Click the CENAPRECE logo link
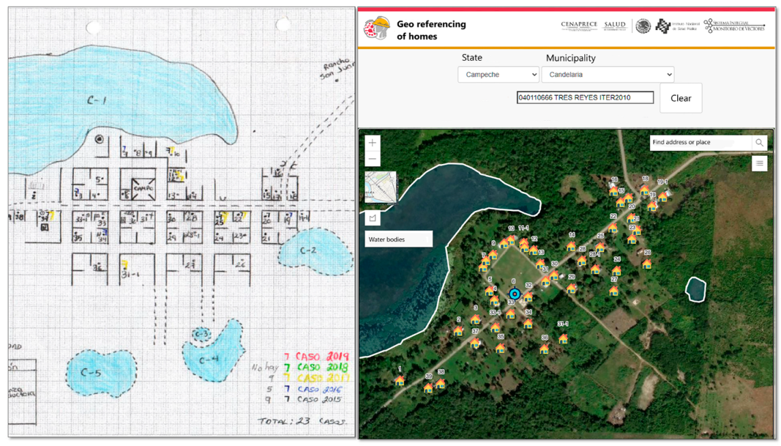781x446 pixels. tap(579, 26)
